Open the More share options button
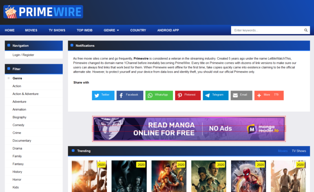Image resolution: width=314 pixels, height=192 pixels. [269, 95]
